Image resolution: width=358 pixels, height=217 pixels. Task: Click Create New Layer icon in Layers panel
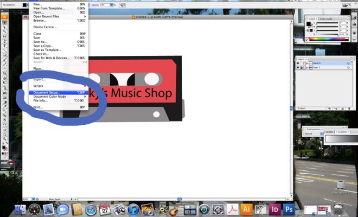tap(342, 108)
